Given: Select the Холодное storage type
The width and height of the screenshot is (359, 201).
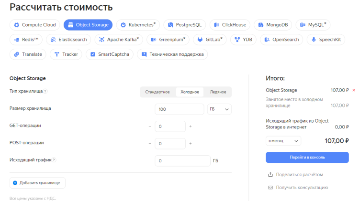Looking at the screenshot, I should click(x=190, y=92).
